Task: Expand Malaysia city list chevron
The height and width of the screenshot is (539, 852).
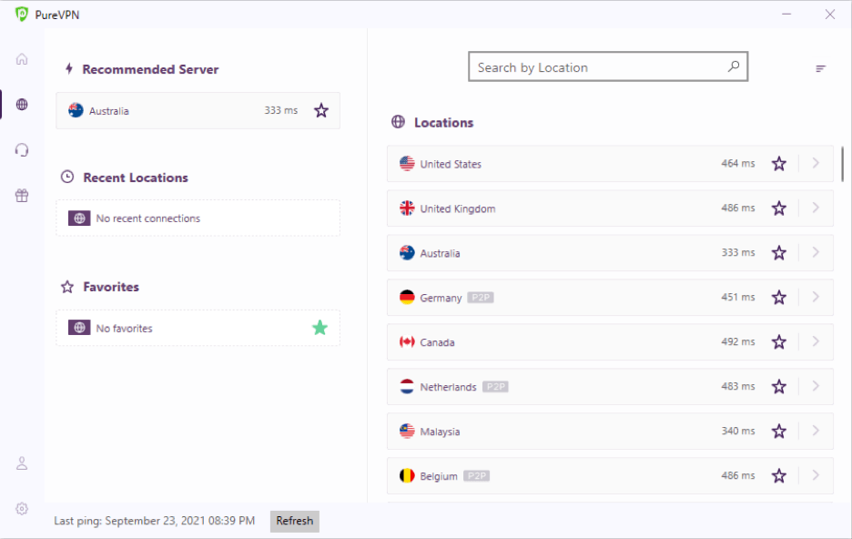Action: point(816,431)
